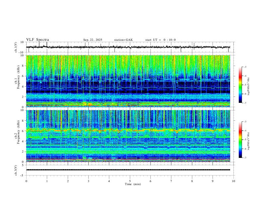263x203 pixels.
Task: Click the ch.2 spectrogram panel
Action: coord(128,136)
